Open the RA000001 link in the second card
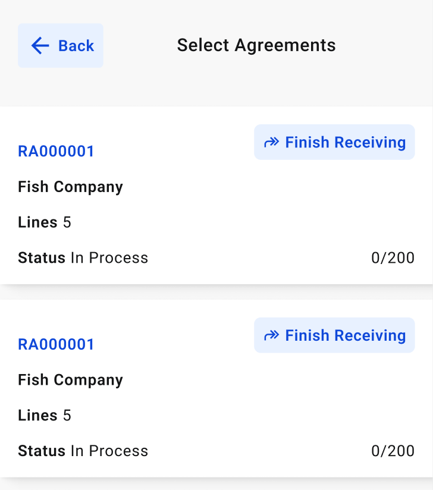433x490 pixels. [57, 345]
